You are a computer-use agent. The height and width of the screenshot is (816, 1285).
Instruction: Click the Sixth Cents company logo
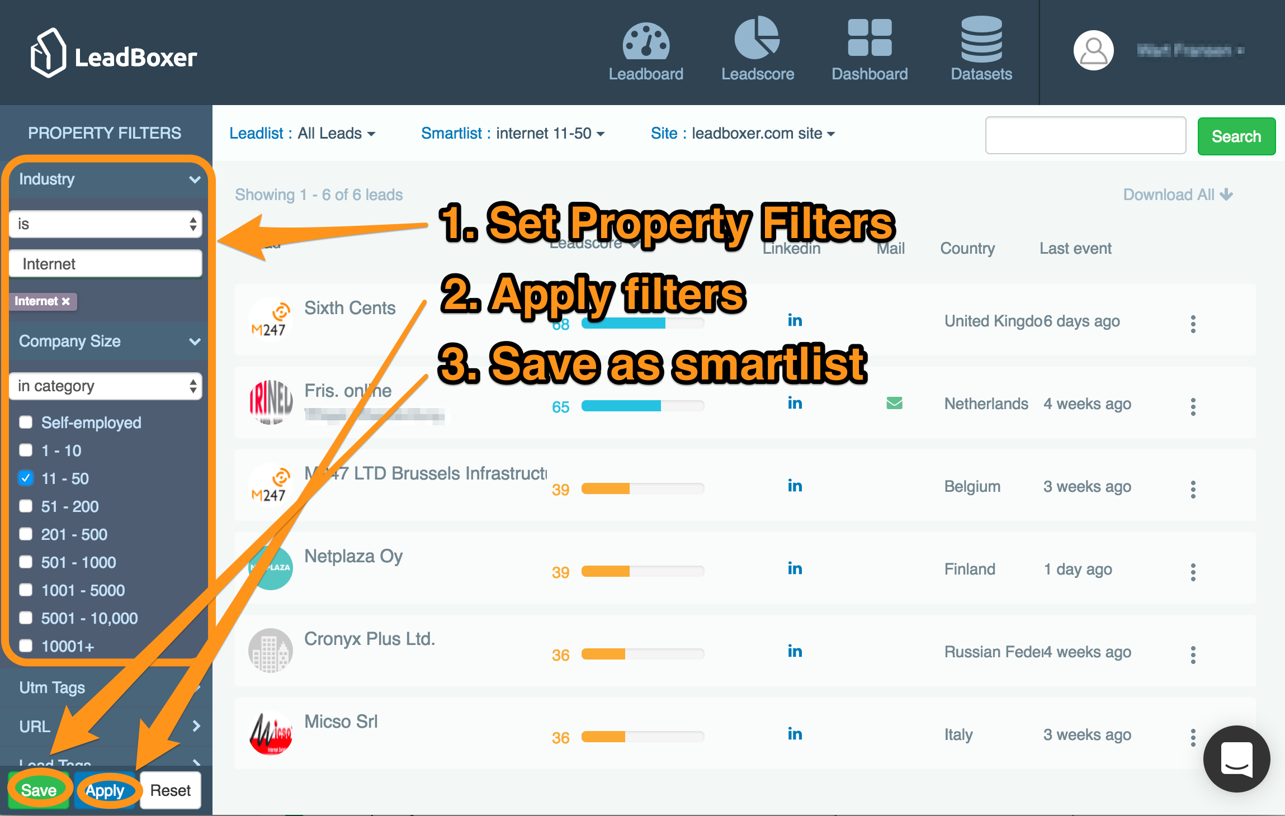point(270,320)
